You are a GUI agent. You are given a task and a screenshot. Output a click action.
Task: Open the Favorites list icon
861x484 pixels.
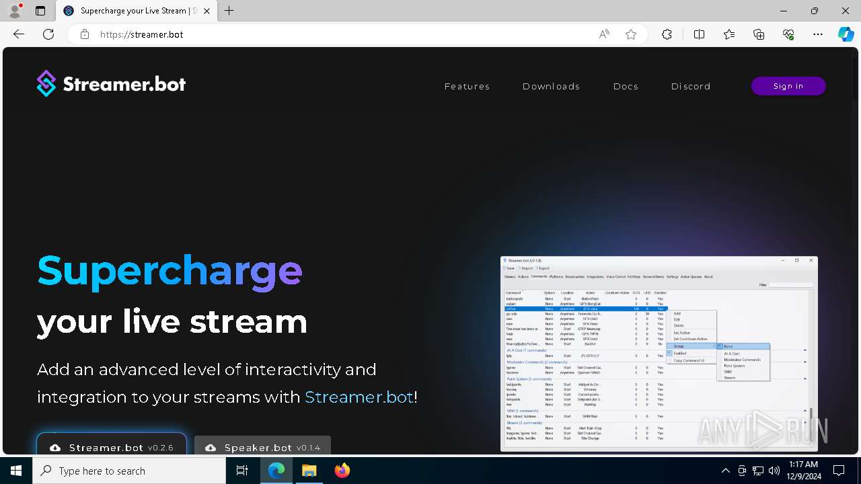point(729,34)
